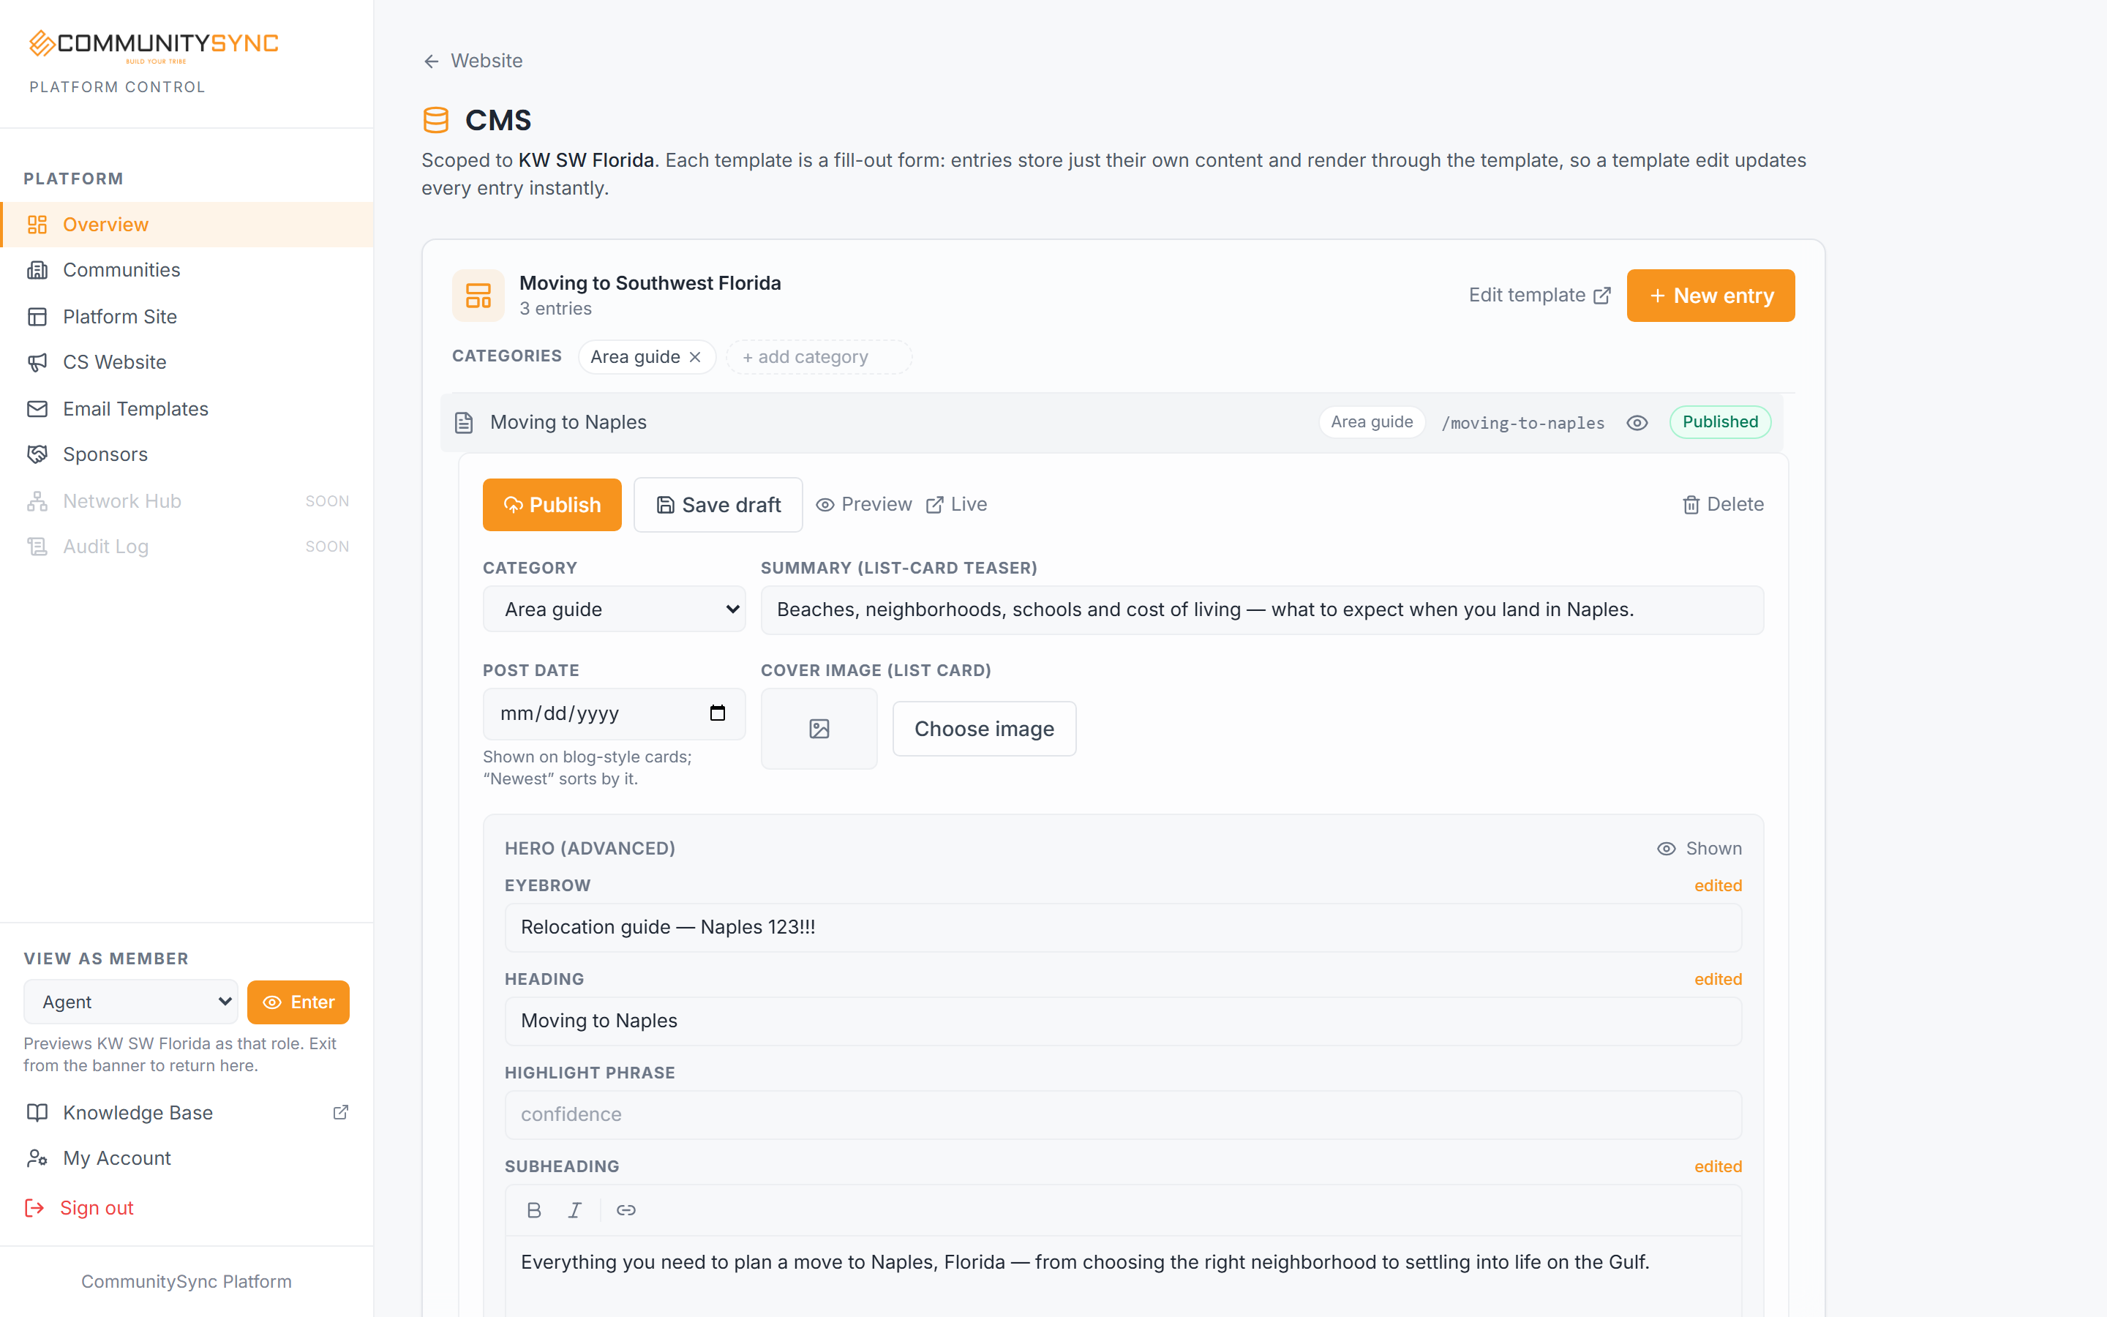
Task: Open the Category dropdown set to Area guide
Action: (614, 609)
